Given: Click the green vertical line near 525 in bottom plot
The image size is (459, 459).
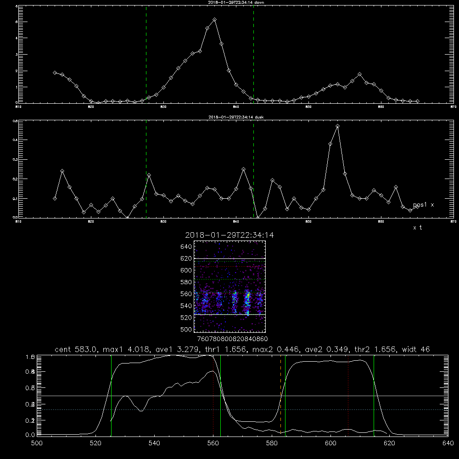Looking at the screenshot, I should (x=111, y=395).
